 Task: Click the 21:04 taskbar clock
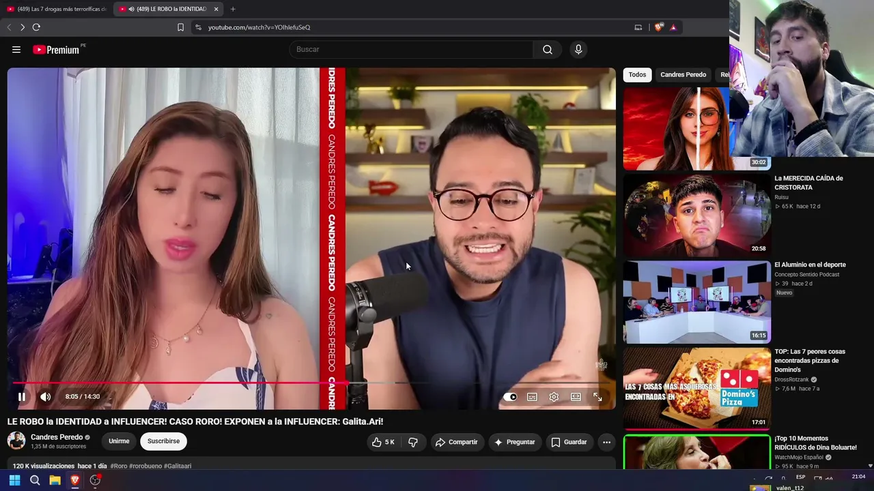pyautogui.click(x=858, y=477)
